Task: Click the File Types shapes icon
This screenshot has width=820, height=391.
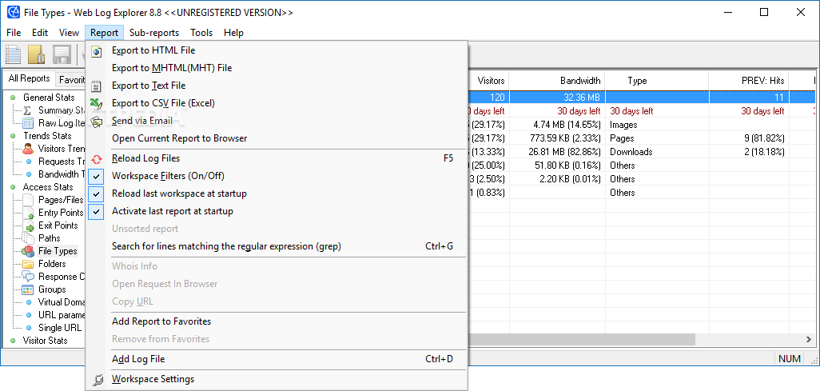Action: [29, 251]
